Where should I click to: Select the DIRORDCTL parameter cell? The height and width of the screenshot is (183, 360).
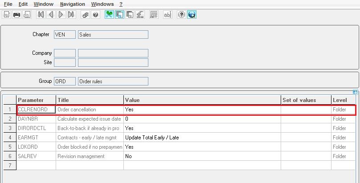click(36, 128)
